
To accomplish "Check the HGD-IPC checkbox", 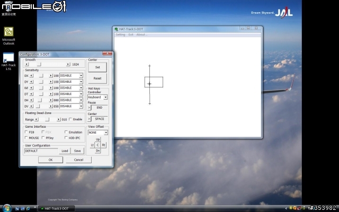I will tap(66, 138).
